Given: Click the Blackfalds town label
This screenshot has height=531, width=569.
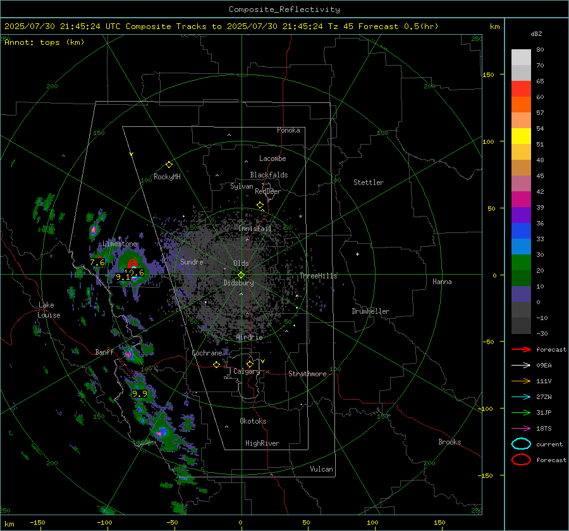Looking at the screenshot, I should pyautogui.click(x=269, y=175).
